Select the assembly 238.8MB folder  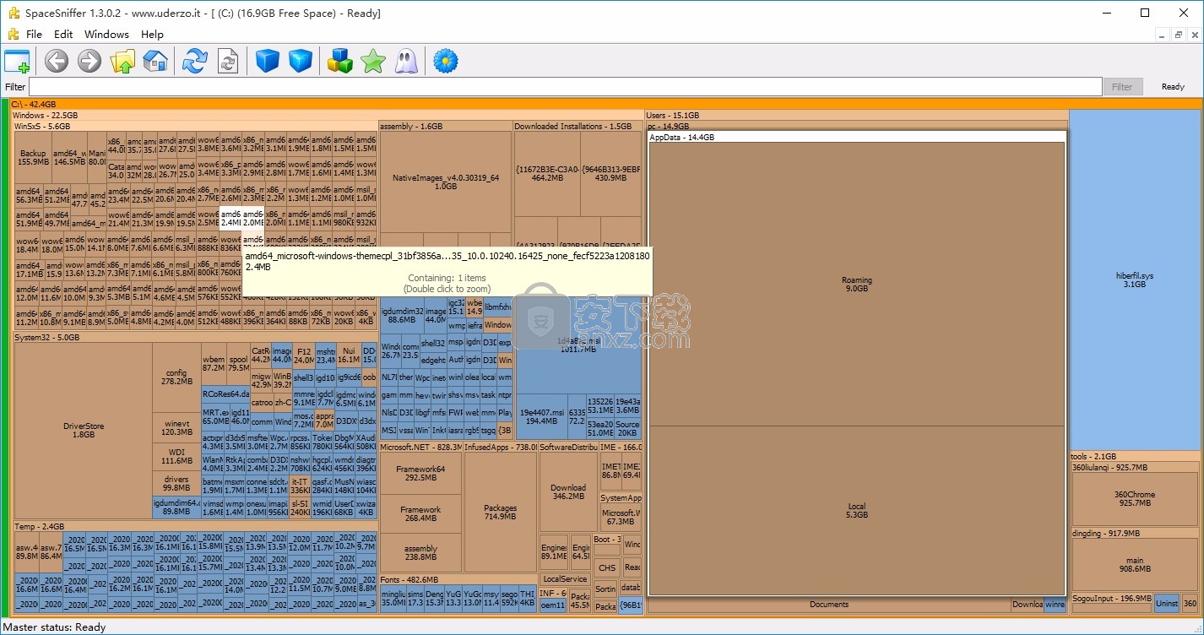coord(420,552)
